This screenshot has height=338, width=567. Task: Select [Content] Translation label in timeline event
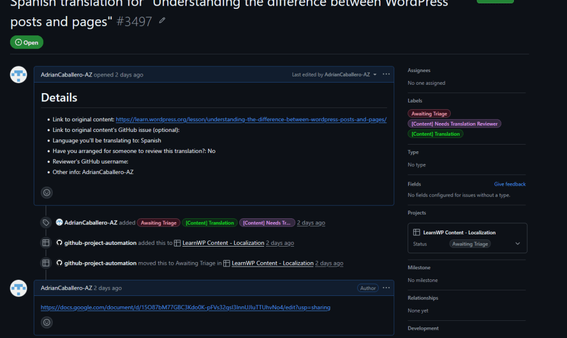click(210, 223)
